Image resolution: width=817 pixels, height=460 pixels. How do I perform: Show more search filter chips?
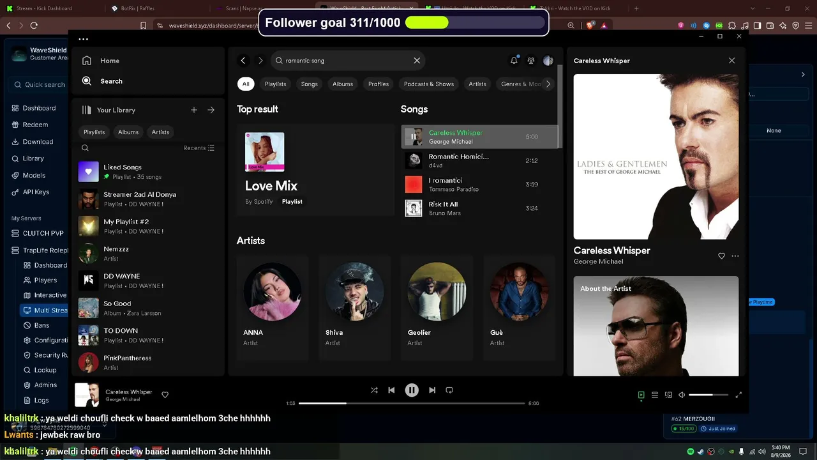[548, 84]
